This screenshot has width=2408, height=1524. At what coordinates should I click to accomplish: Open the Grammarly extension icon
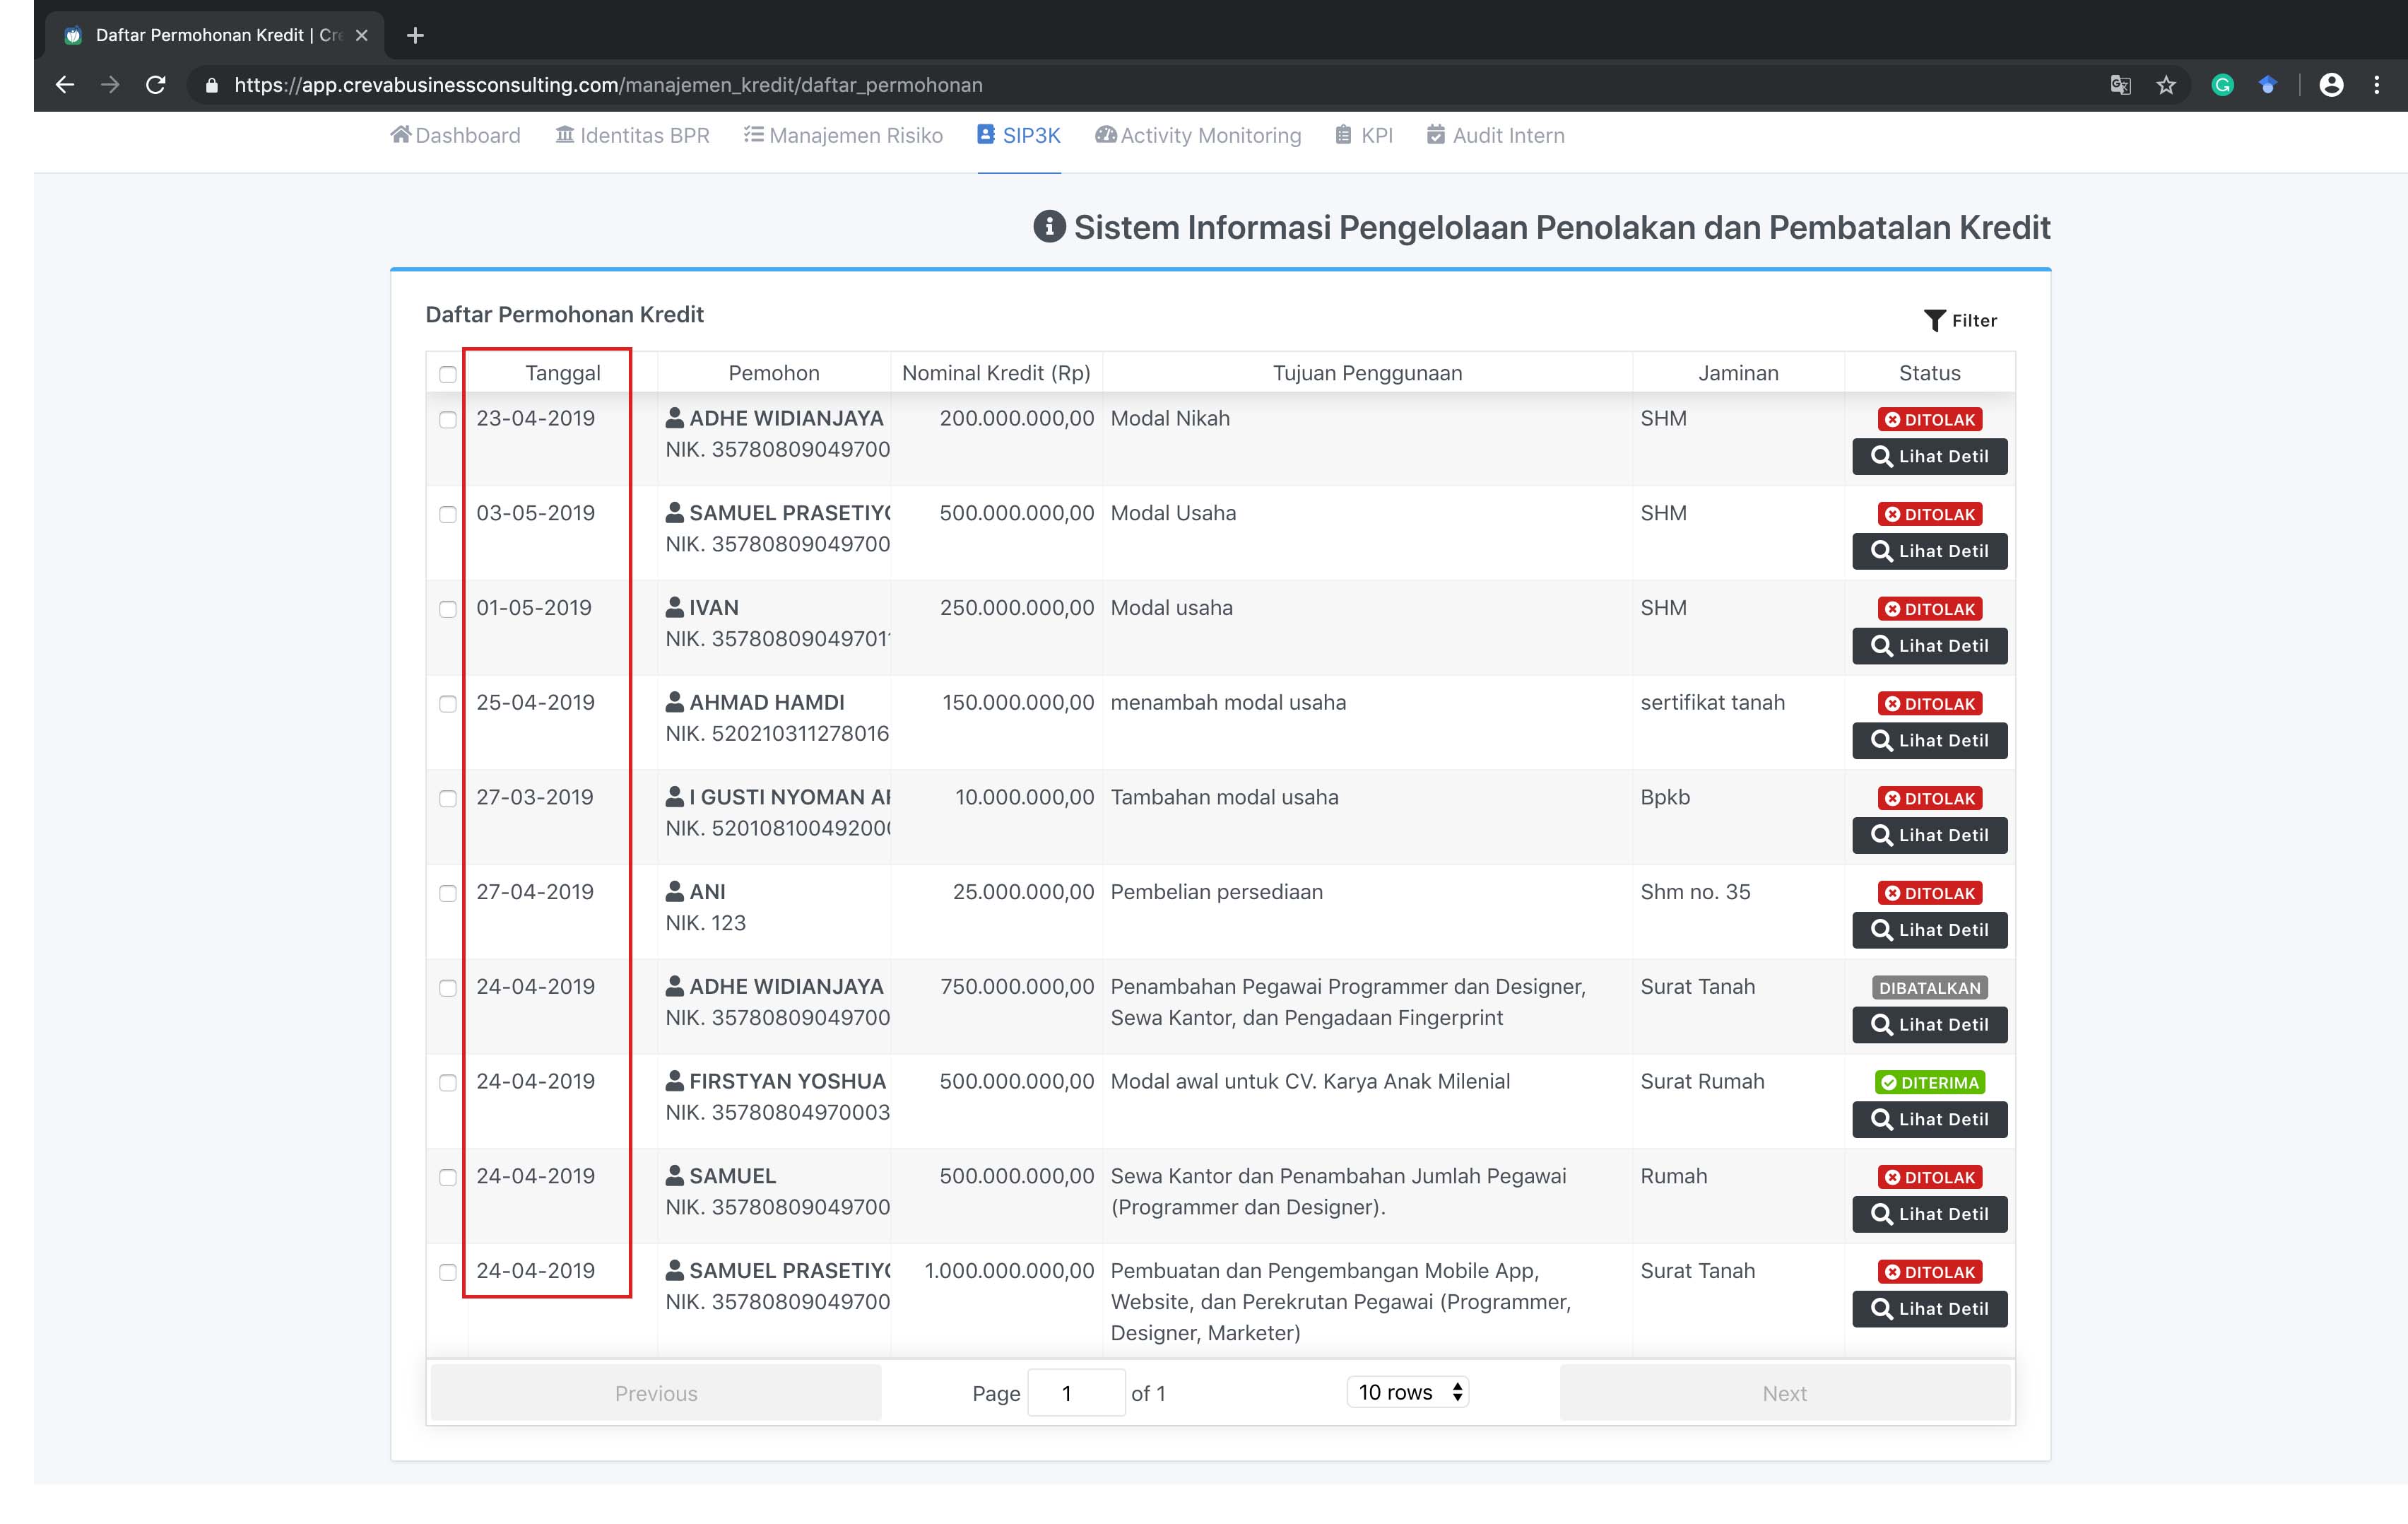(2222, 85)
